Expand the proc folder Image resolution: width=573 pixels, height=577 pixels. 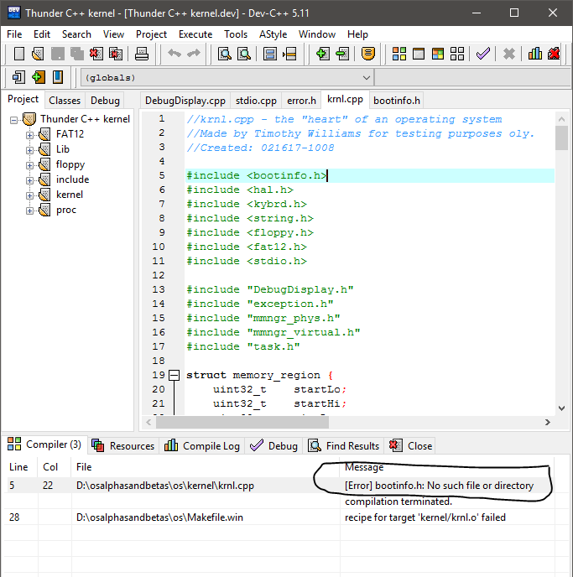29,211
